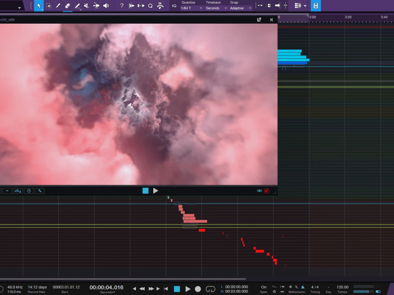394x295 pixels.
Task: Click the 120.00 tempo value
Action: 342,287
